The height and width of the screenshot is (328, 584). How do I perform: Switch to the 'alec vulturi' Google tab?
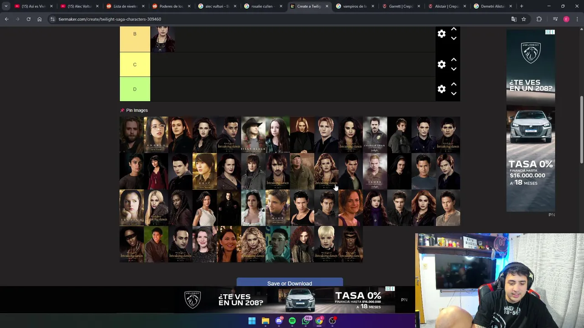(x=217, y=6)
